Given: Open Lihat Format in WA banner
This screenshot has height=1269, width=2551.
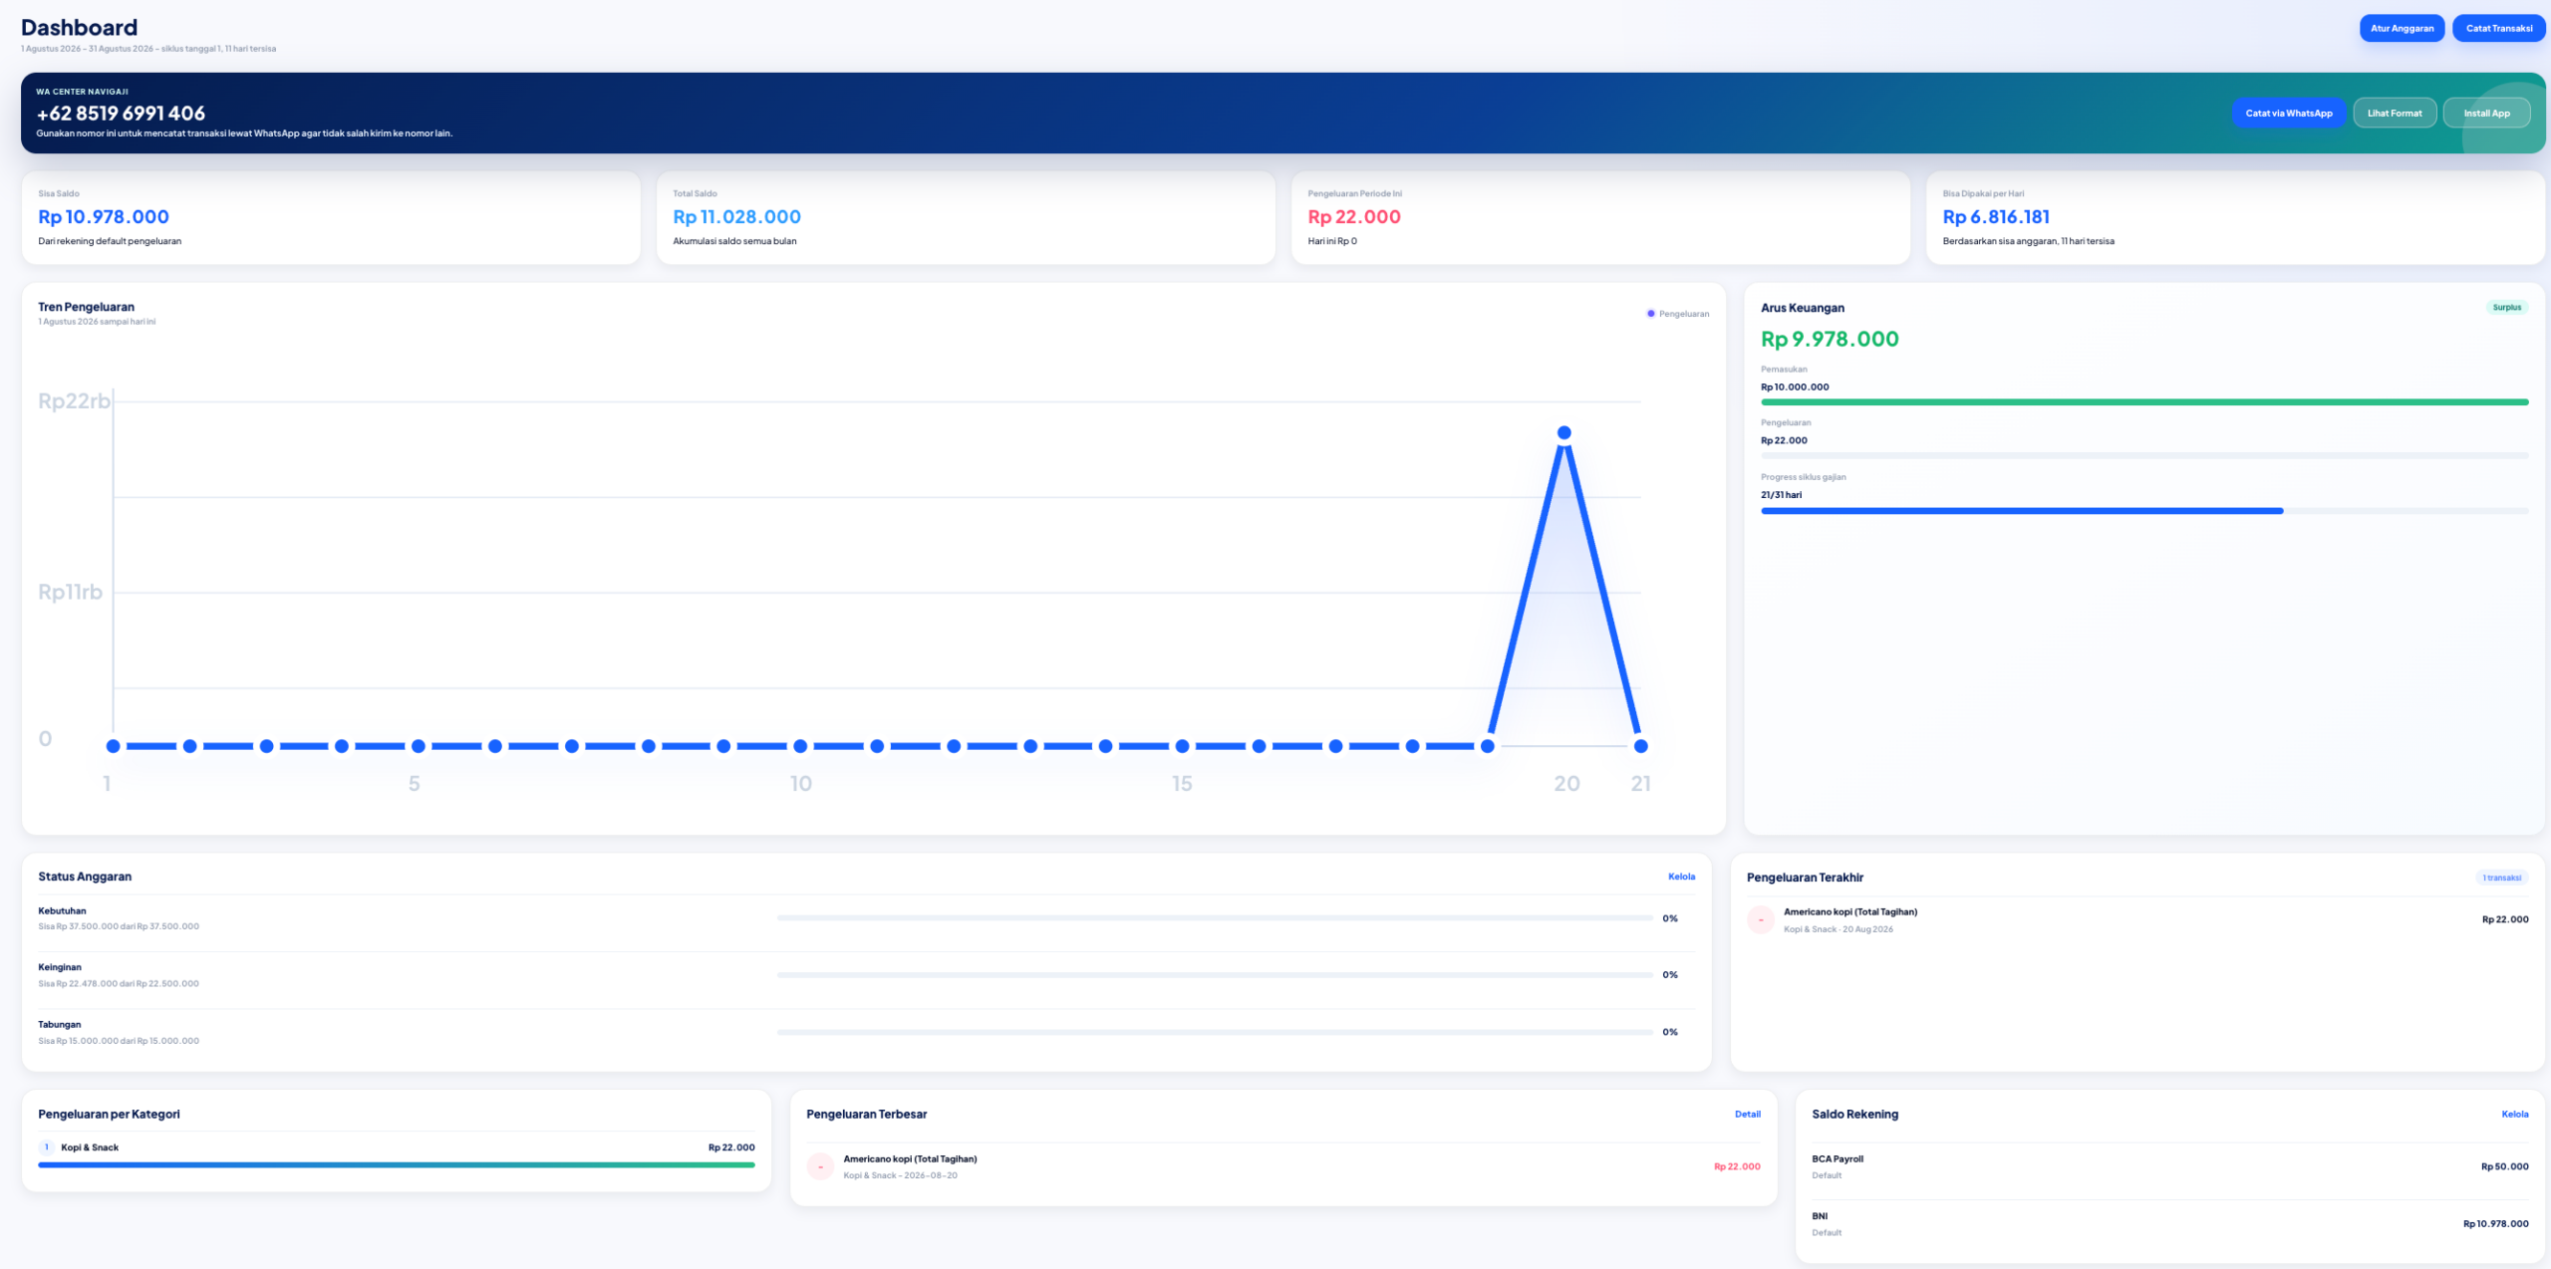Looking at the screenshot, I should tap(2394, 113).
